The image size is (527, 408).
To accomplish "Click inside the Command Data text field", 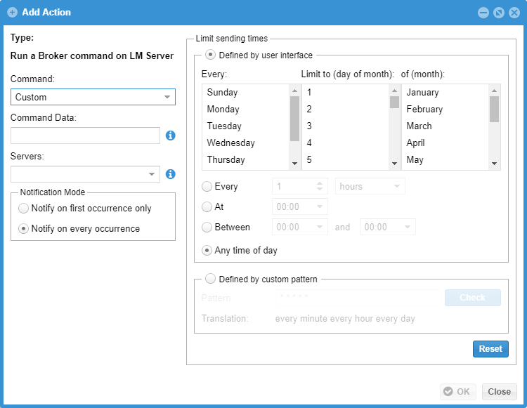I will [85, 136].
